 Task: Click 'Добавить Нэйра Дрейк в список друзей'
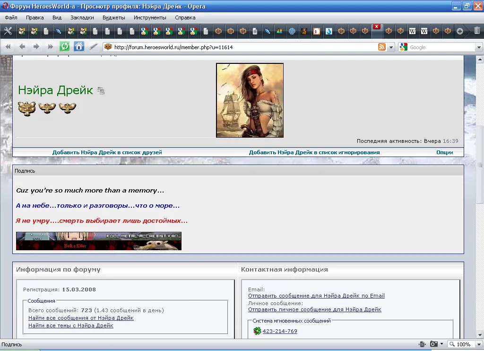(107, 152)
